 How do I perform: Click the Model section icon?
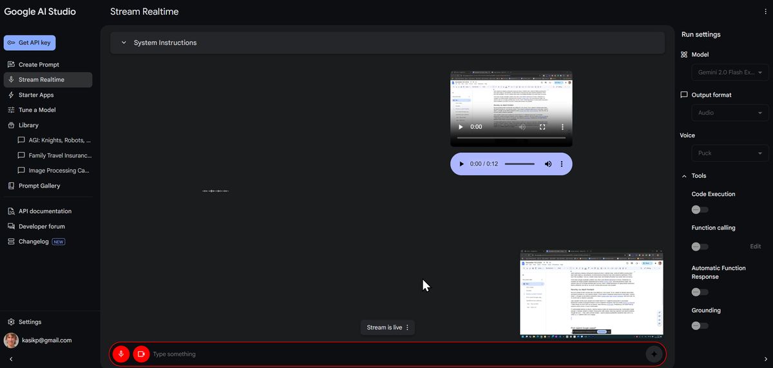click(684, 55)
